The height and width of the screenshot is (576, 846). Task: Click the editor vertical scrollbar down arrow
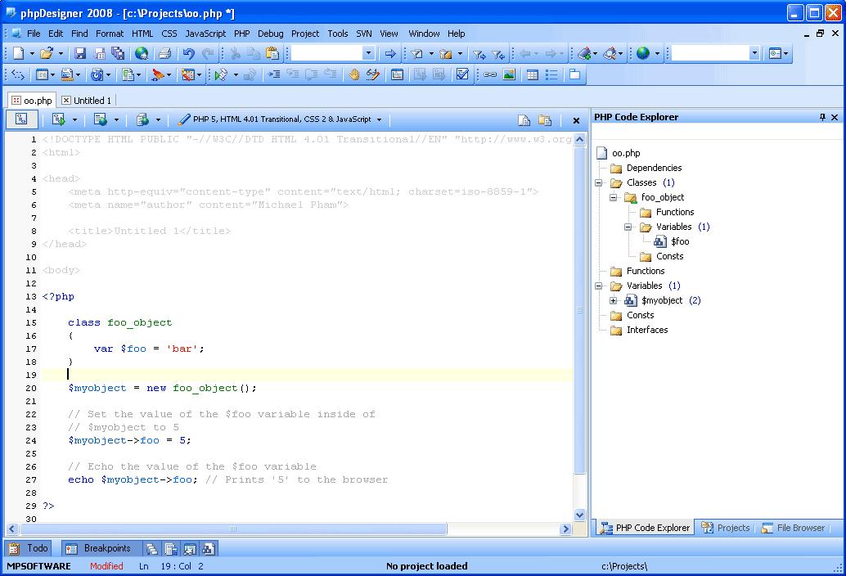(x=579, y=515)
